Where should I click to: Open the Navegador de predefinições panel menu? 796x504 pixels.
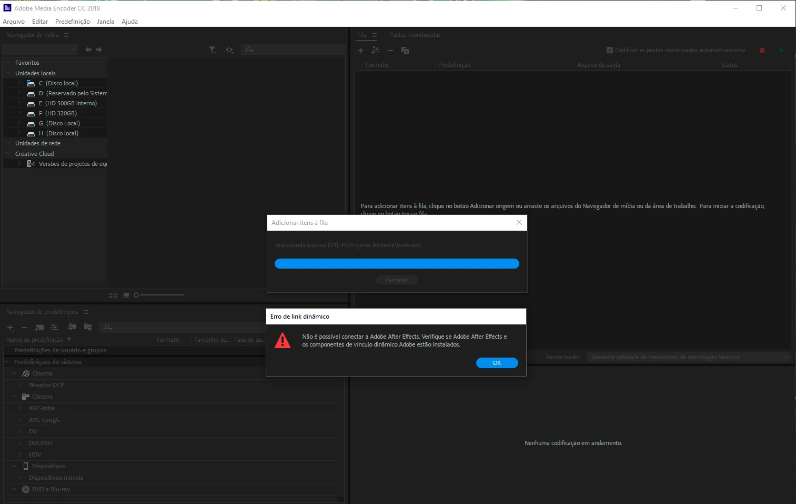tap(86, 312)
